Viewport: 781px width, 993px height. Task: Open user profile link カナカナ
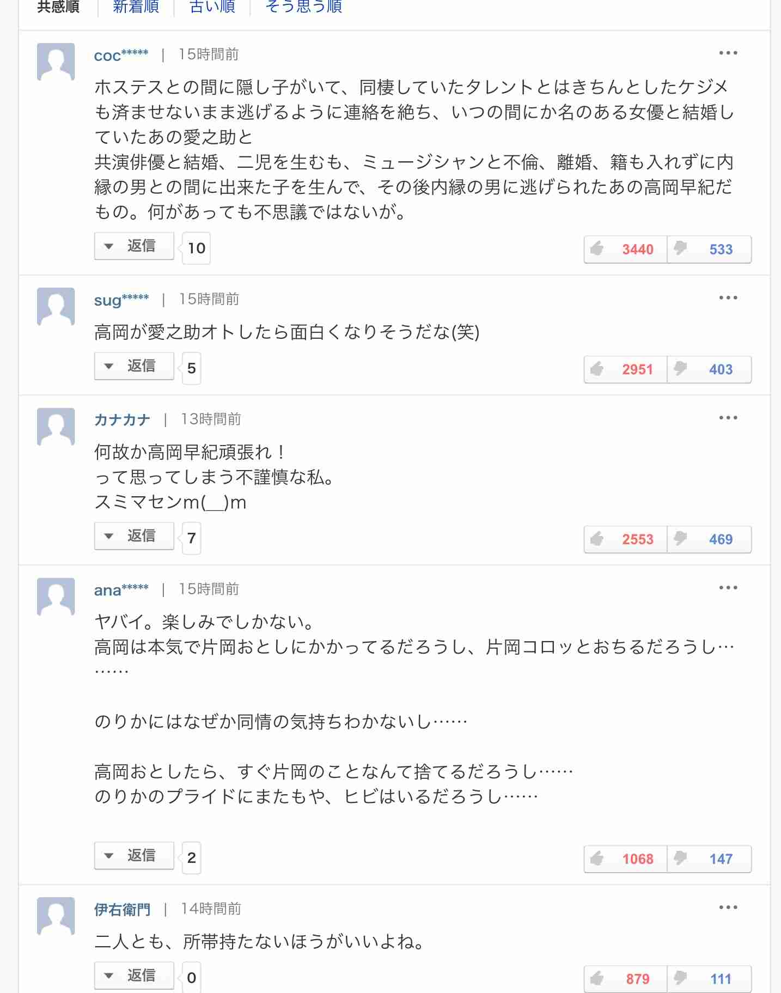click(122, 419)
